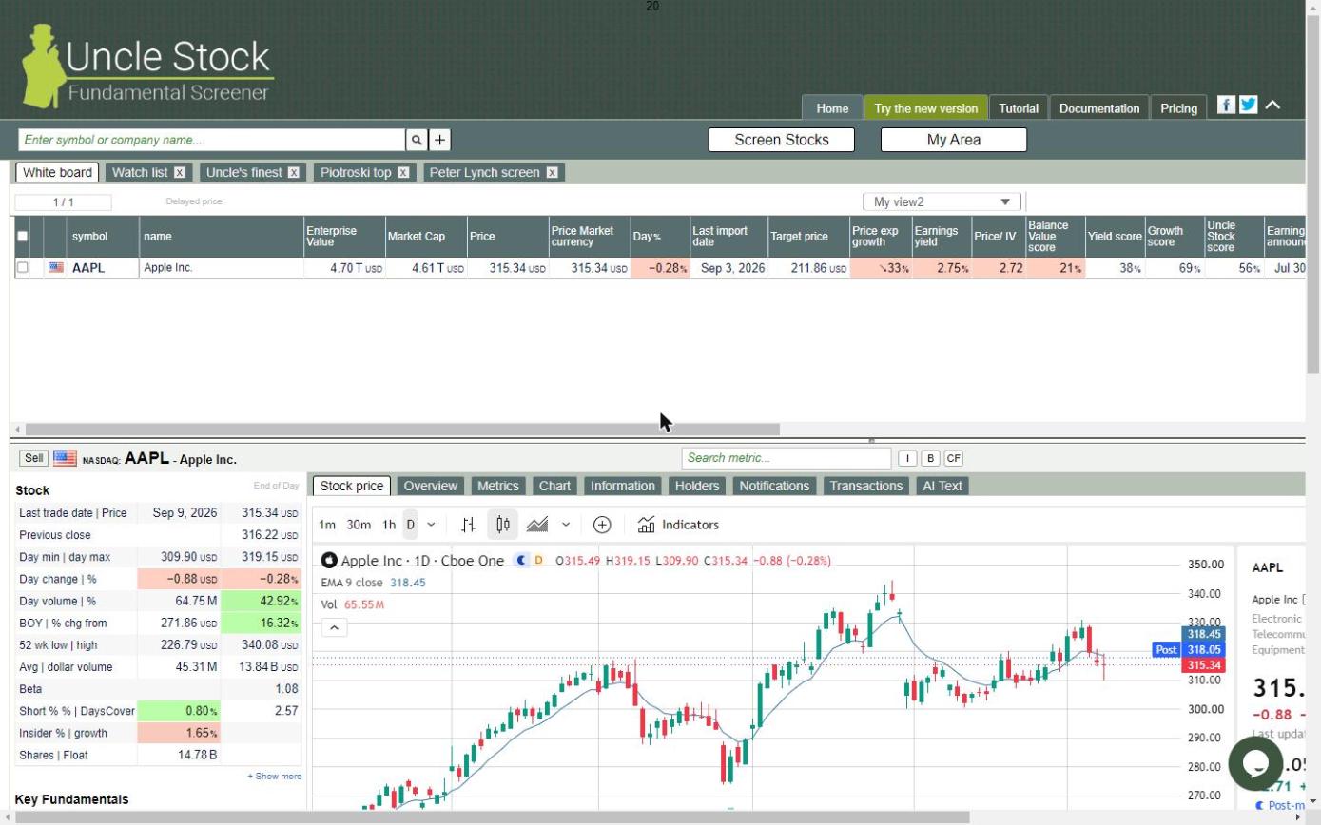This screenshot has height=825, width=1321.
Task: Click the D data badge in legend
Action: click(538, 561)
